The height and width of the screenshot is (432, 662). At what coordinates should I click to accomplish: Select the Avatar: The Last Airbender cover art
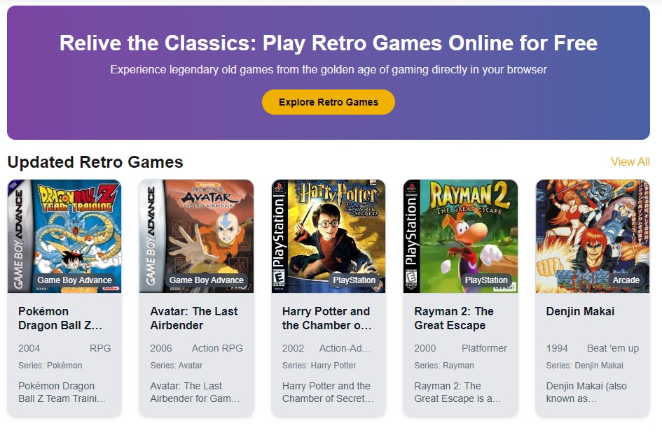(x=196, y=231)
